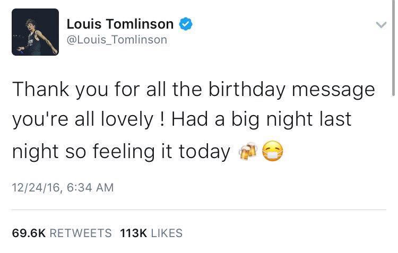Click the tweet's first line of text

(x=193, y=90)
